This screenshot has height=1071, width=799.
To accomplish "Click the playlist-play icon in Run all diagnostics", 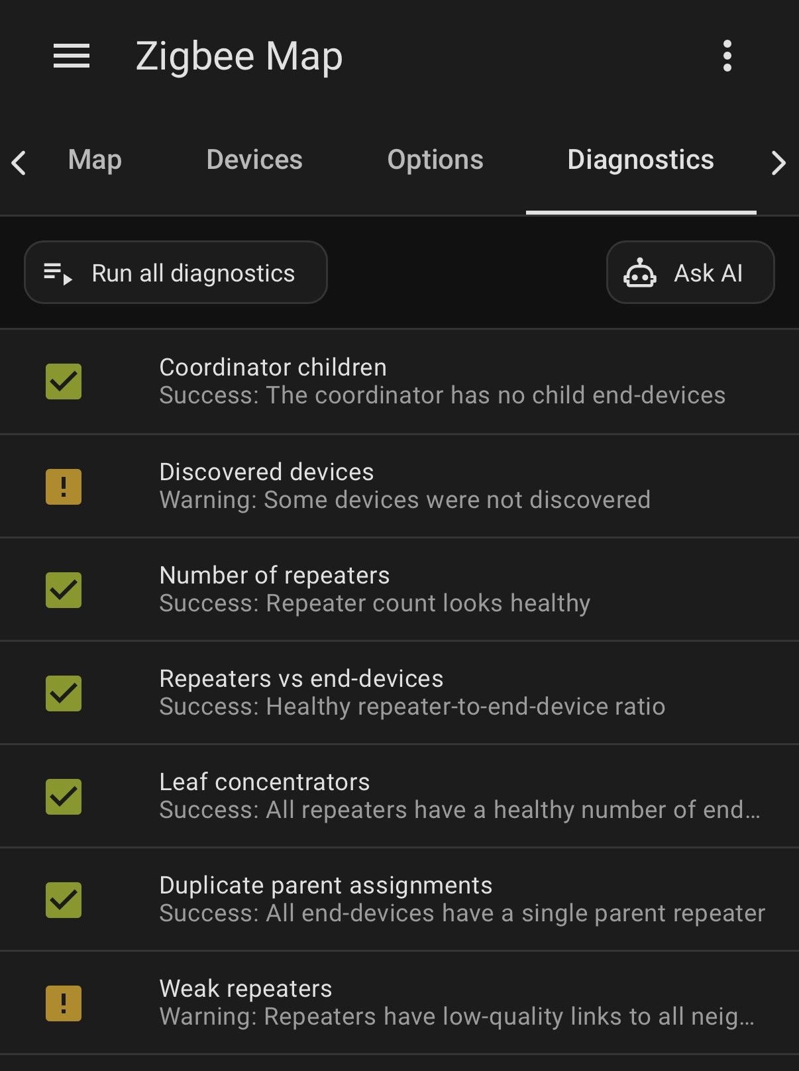I will pos(58,274).
